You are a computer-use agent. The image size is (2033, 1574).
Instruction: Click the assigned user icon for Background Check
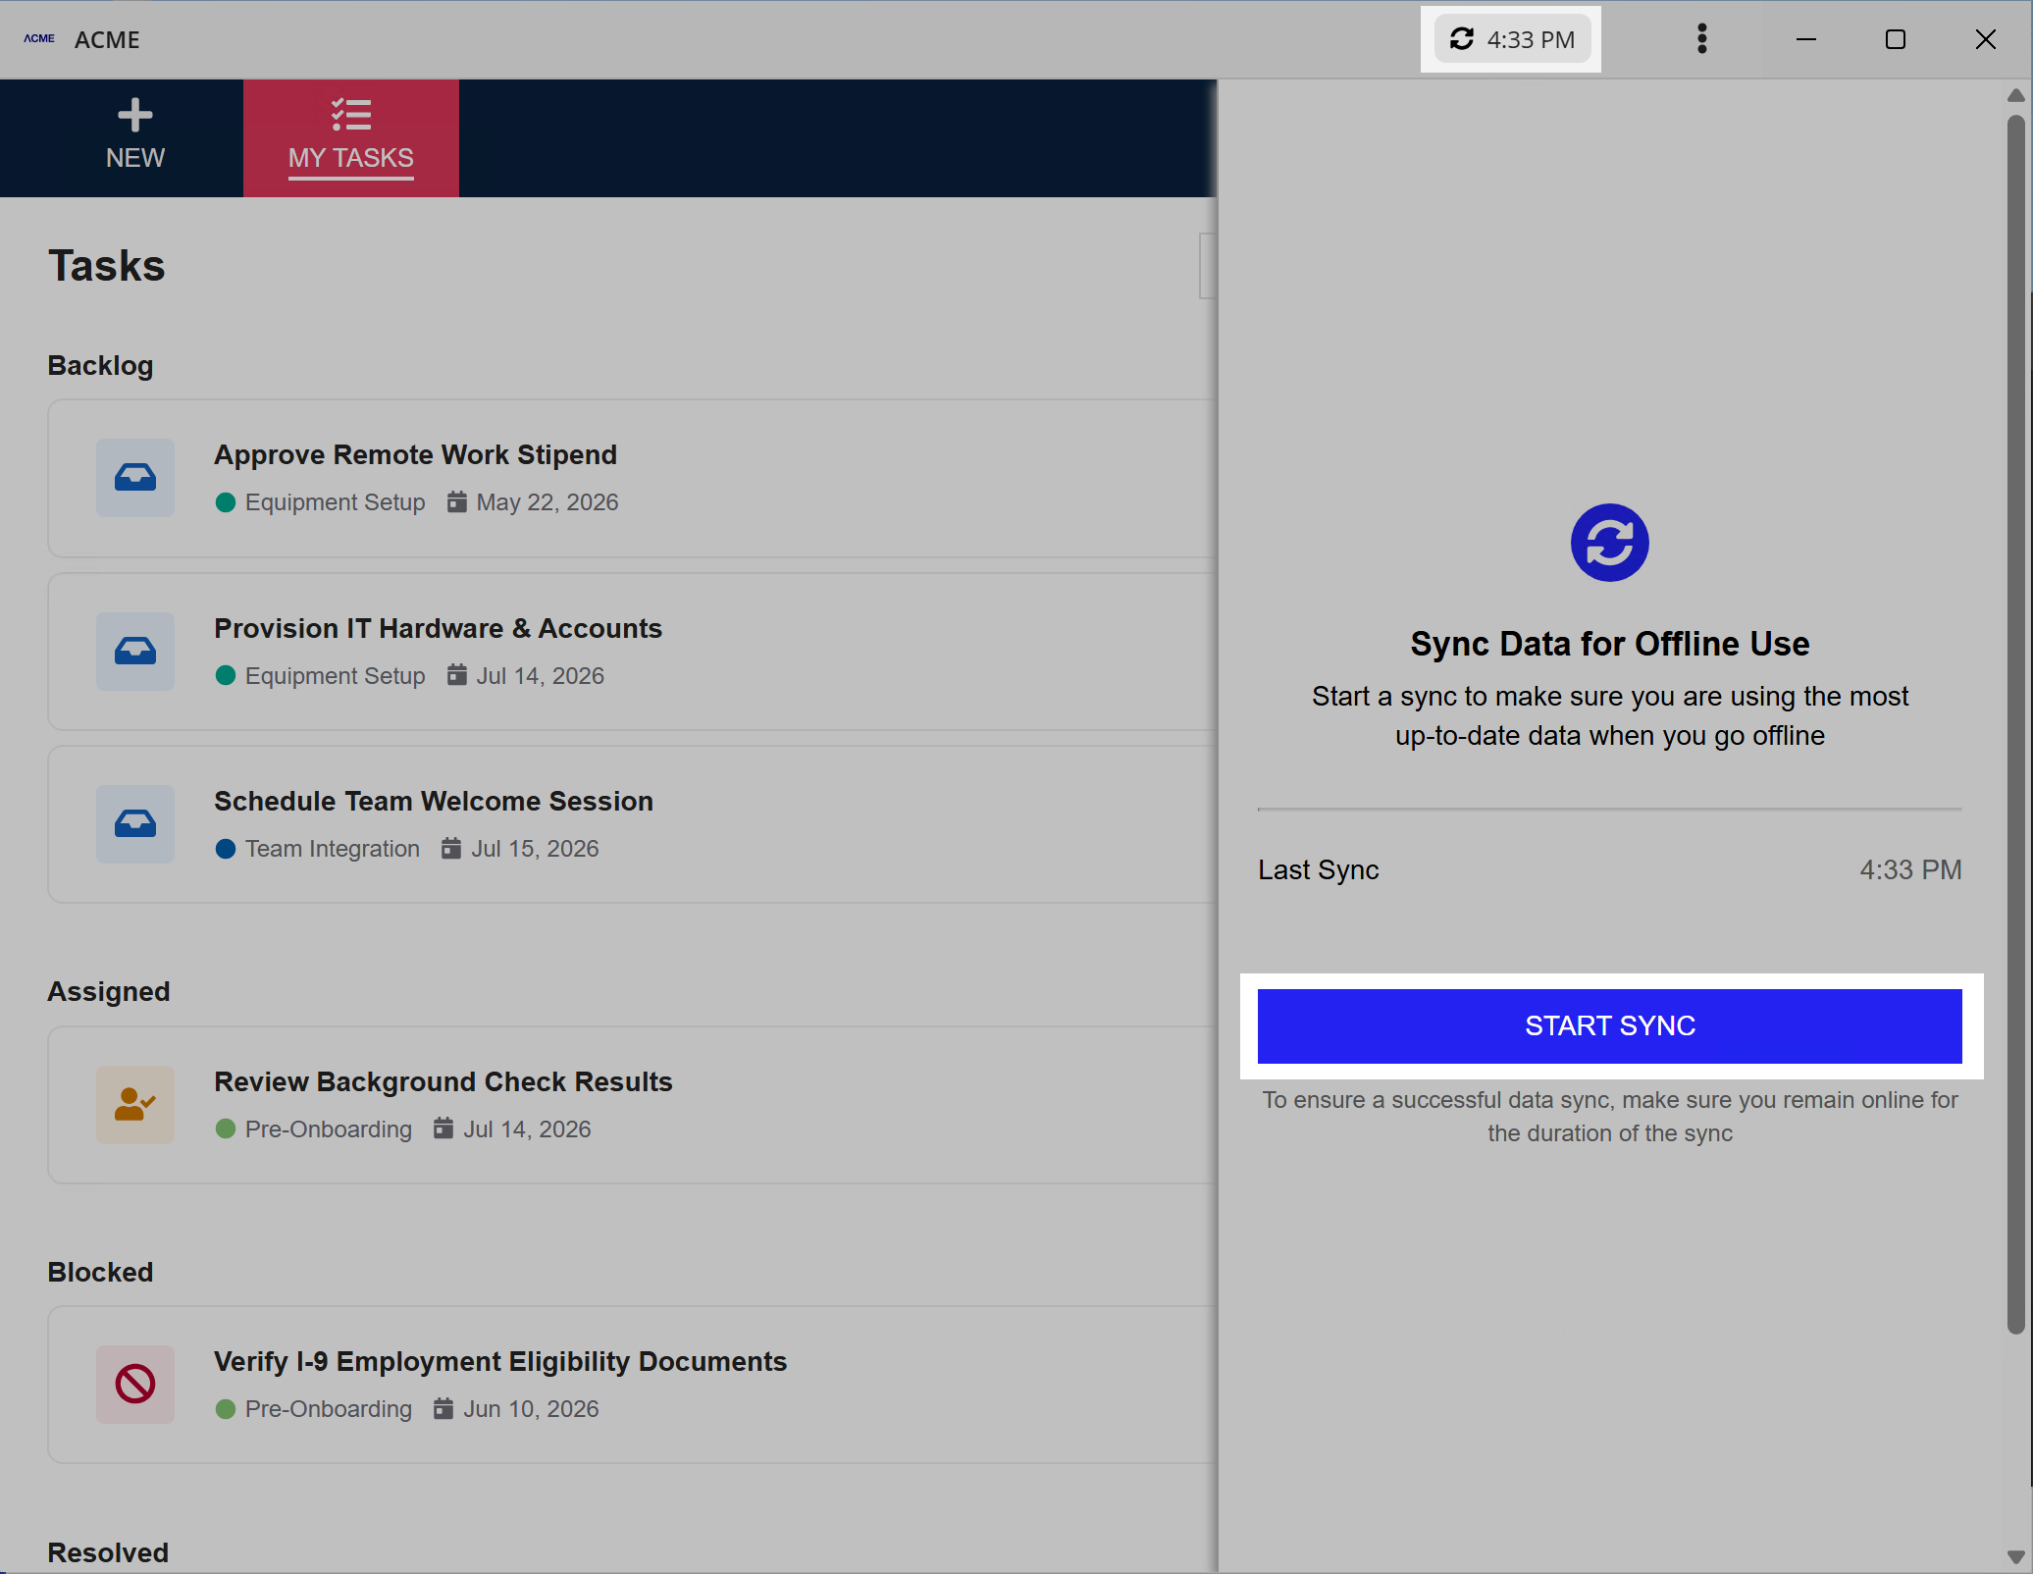(135, 1105)
